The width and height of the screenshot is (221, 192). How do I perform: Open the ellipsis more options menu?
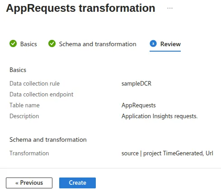(170, 8)
